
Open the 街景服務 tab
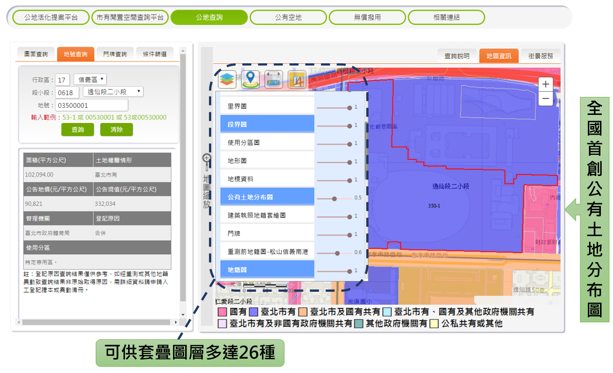[541, 56]
